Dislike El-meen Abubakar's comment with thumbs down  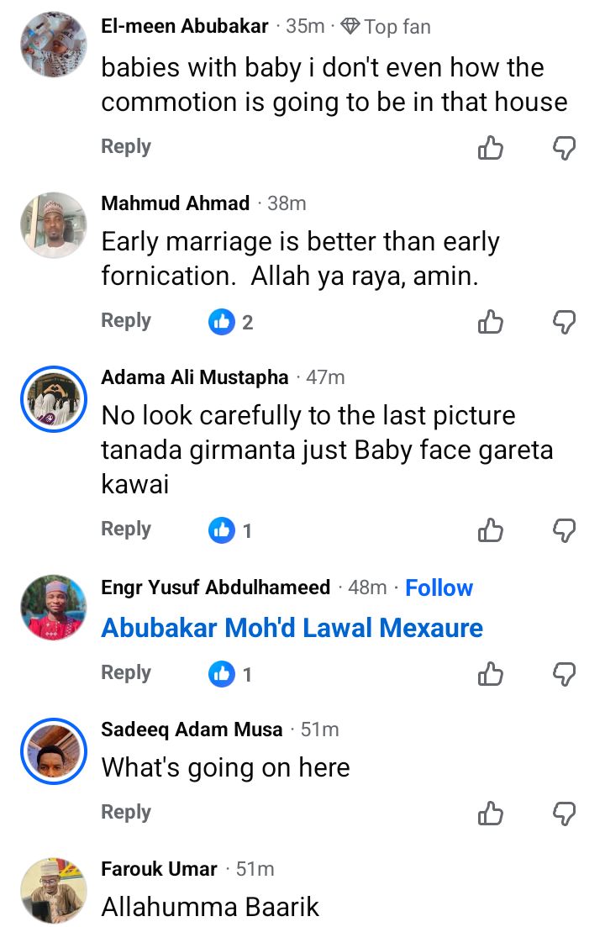564,148
